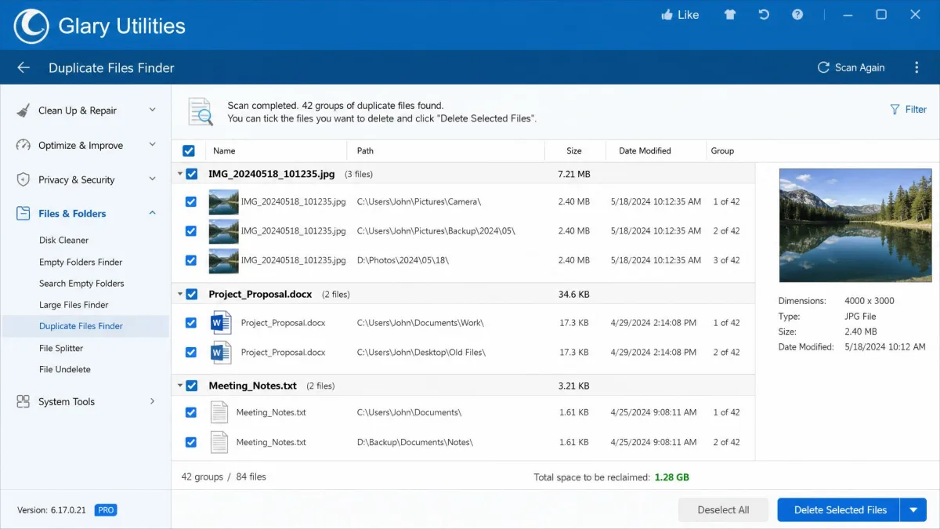Click Word icon of Documents\Work proposal
This screenshot has width=940, height=529.
[221, 323]
